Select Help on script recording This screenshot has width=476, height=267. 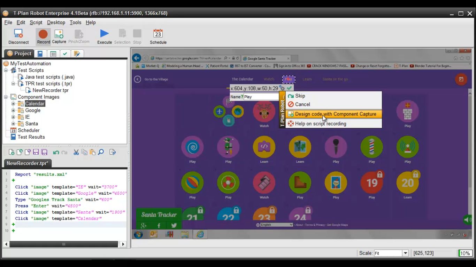[x=334, y=124]
